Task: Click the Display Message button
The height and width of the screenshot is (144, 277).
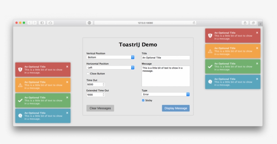Action: [x=176, y=108]
